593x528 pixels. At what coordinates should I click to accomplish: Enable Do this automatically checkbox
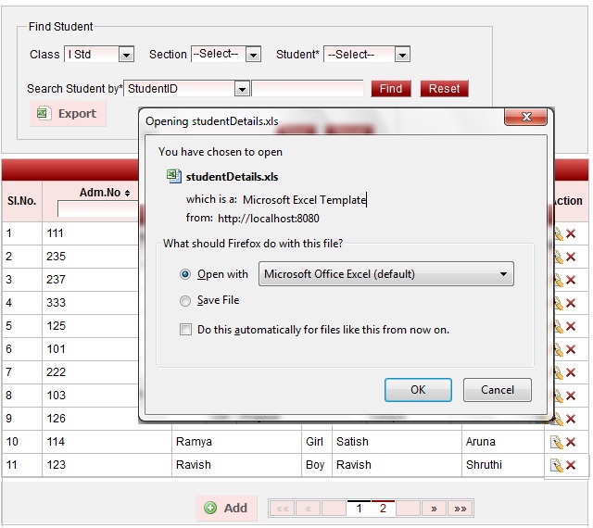(x=185, y=330)
